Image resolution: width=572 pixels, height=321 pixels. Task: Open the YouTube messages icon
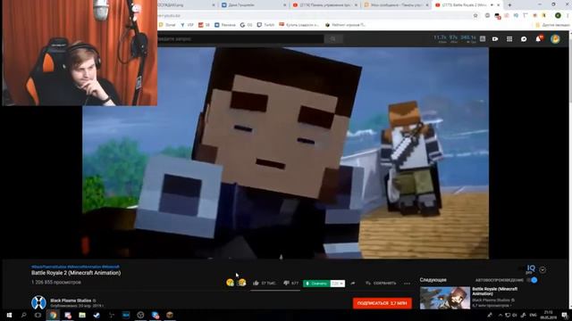point(524,39)
